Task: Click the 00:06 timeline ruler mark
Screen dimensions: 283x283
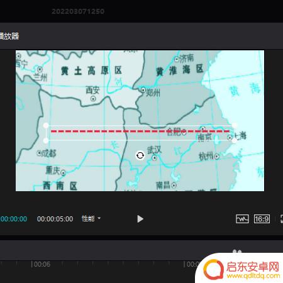Action: [42, 264]
